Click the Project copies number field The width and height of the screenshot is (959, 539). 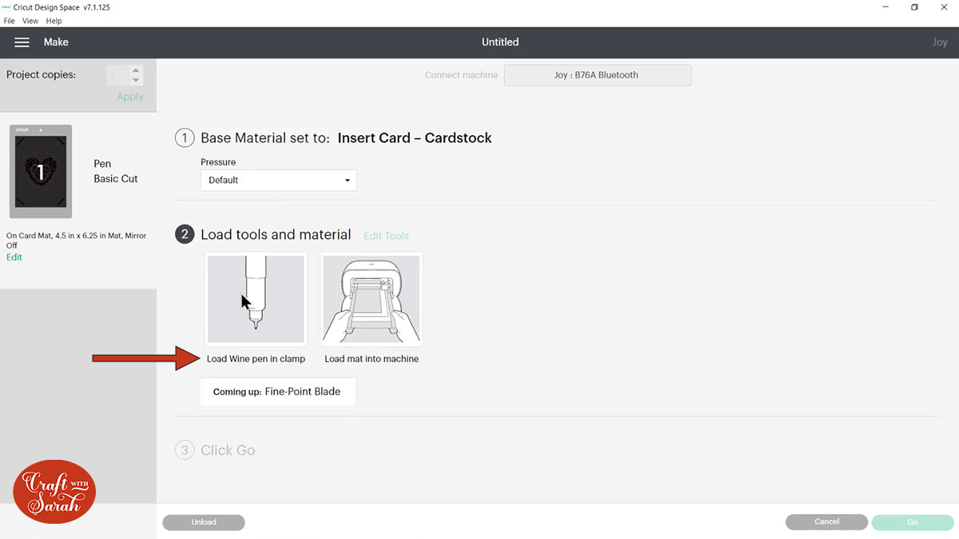click(117, 75)
